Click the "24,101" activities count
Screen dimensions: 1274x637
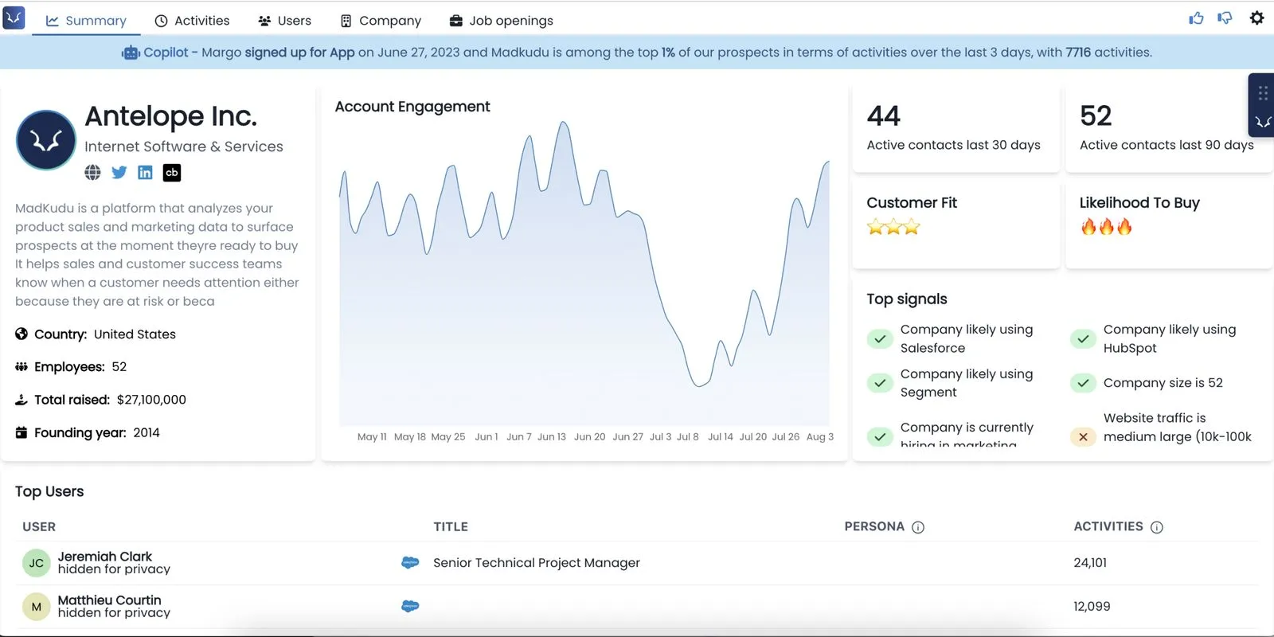point(1090,563)
